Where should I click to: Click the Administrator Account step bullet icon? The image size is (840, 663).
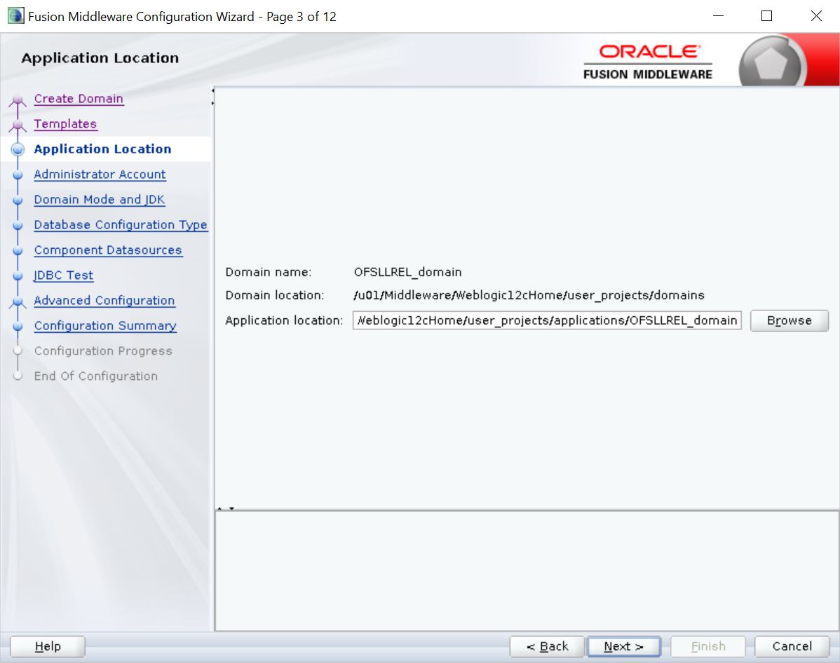coord(18,175)
